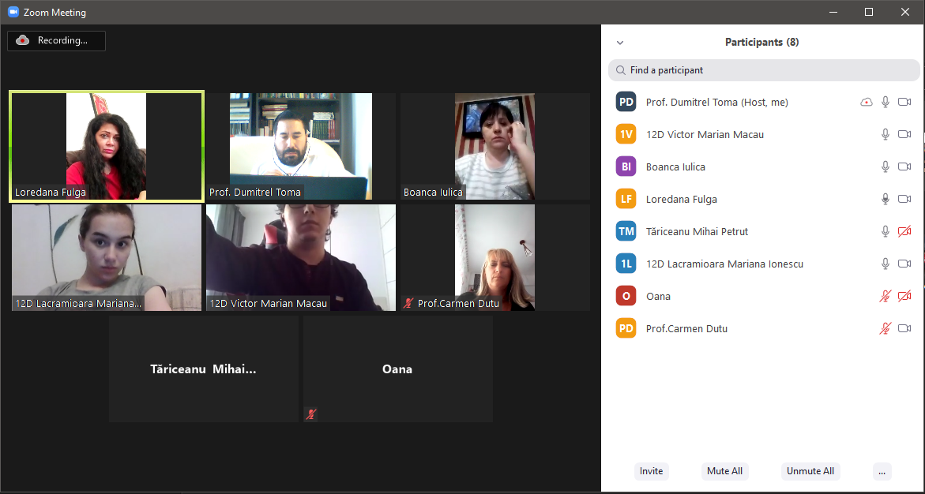925x494 pixels.
Task: Click the muted mic icon on Carmen Dutu's tile
Action: (x=408, y=304)
